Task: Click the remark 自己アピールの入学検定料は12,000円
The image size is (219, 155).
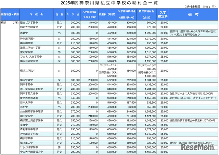Action: pyautogui.click(x=191, y=93)
